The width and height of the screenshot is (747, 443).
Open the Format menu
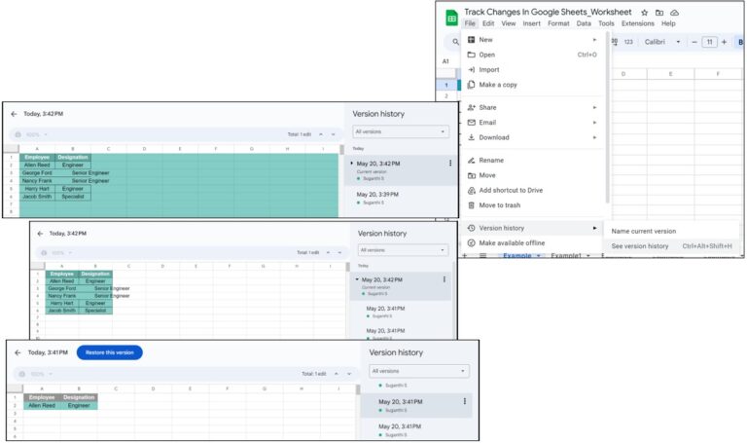point(558,23)
